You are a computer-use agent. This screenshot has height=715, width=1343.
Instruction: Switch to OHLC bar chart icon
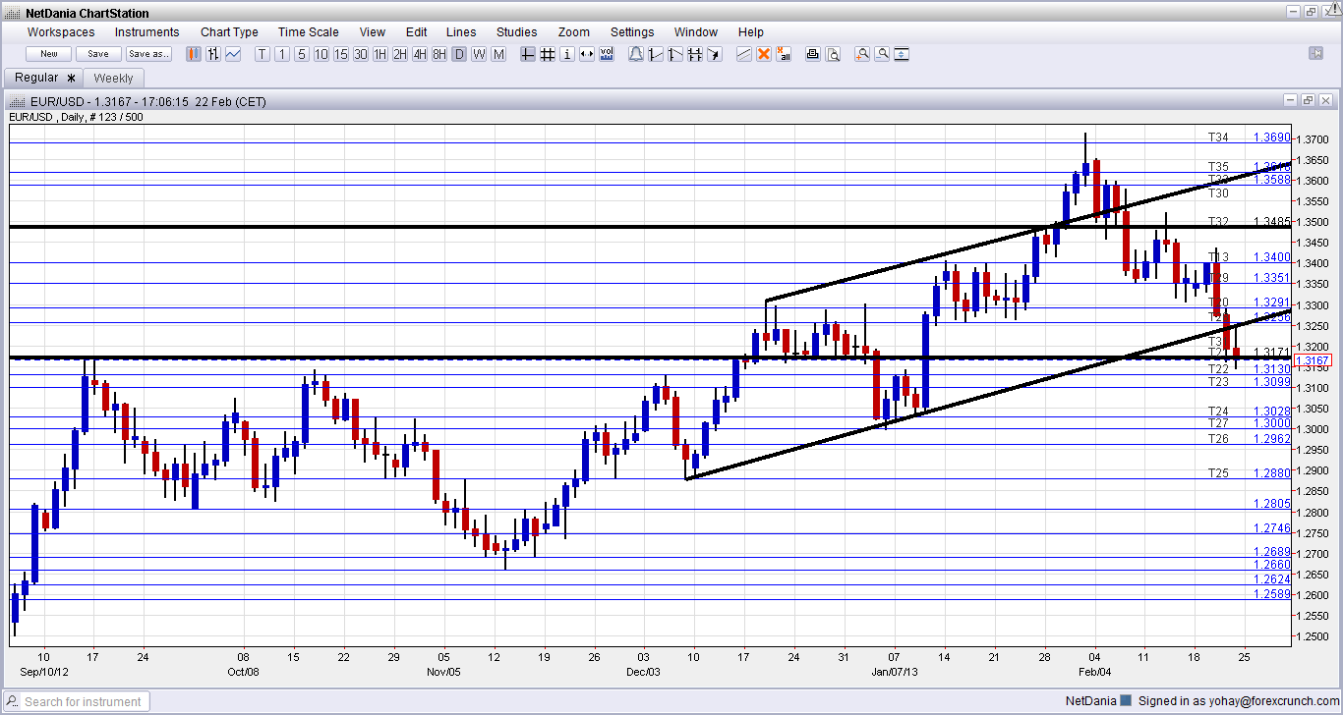[213, 54]
